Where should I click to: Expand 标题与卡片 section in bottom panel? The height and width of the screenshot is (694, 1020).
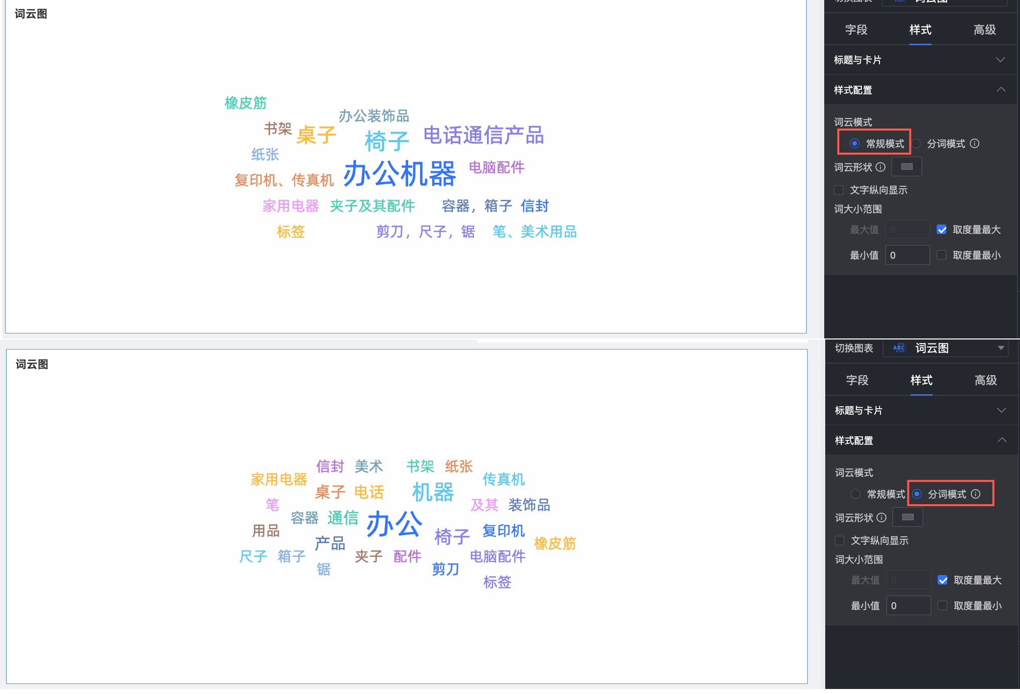pos(1001,410)
